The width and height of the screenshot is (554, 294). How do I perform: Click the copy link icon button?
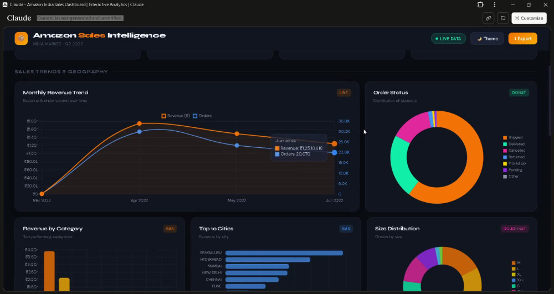click(488, 18)
